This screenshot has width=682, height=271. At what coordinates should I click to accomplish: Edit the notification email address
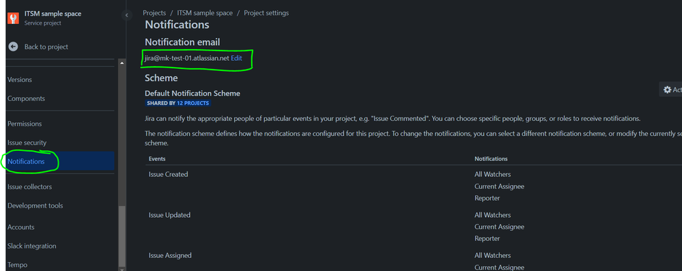(237, 58)
